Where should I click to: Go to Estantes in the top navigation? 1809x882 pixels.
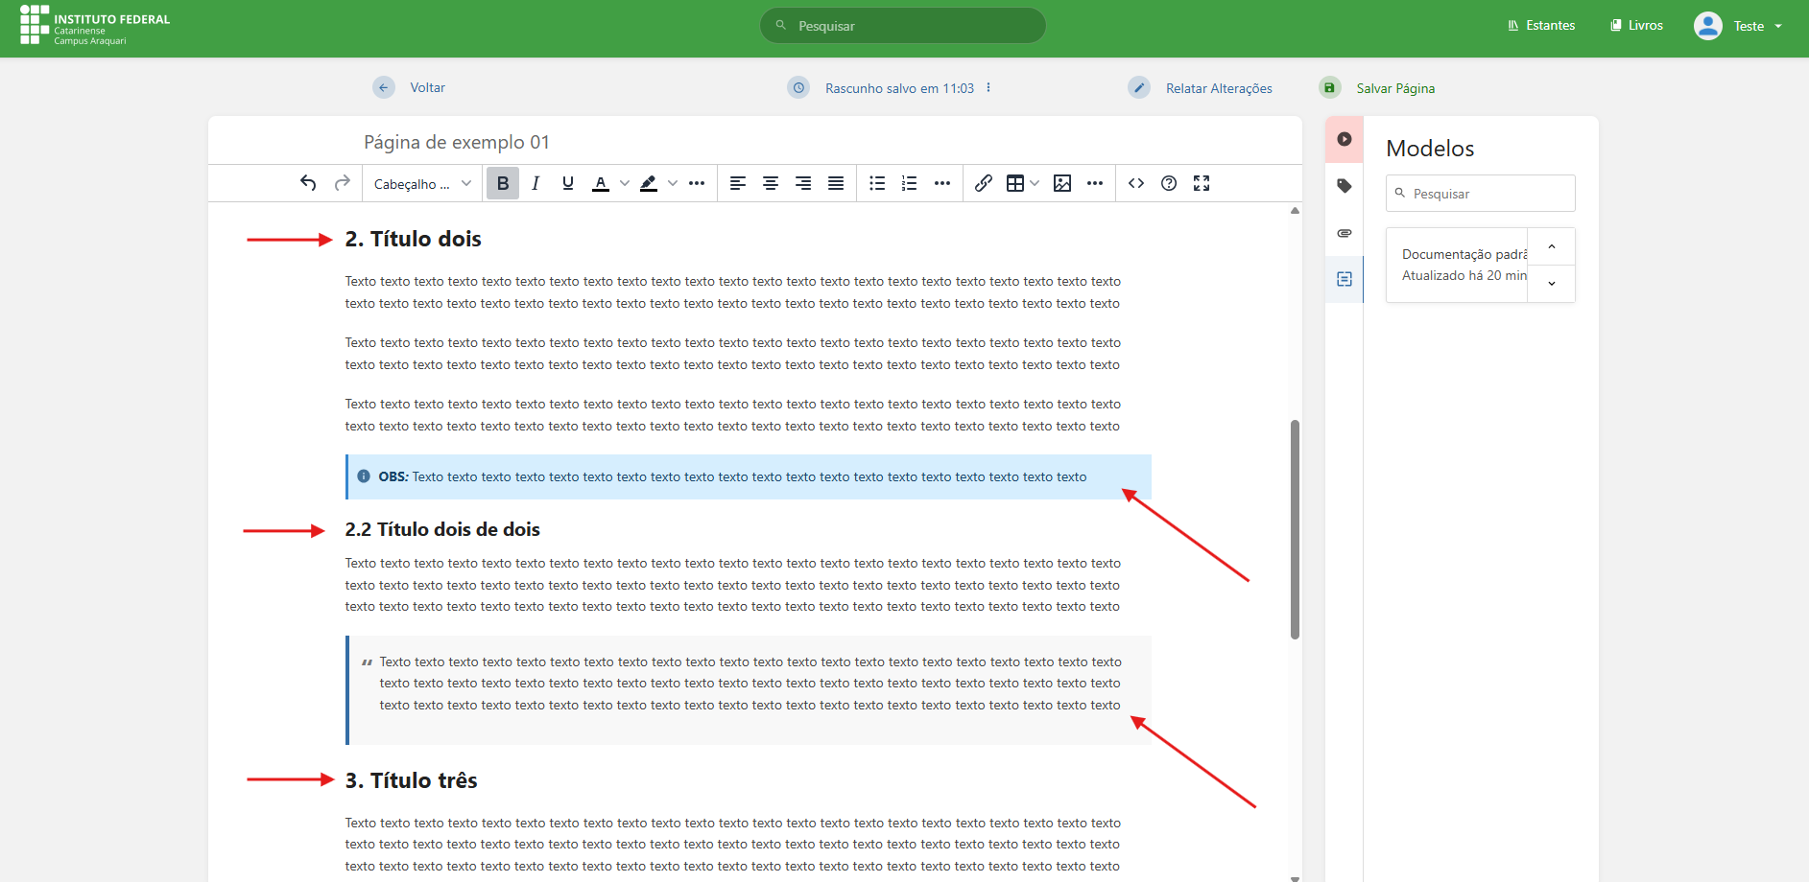pyautogui.click(x=1541, y=26)
